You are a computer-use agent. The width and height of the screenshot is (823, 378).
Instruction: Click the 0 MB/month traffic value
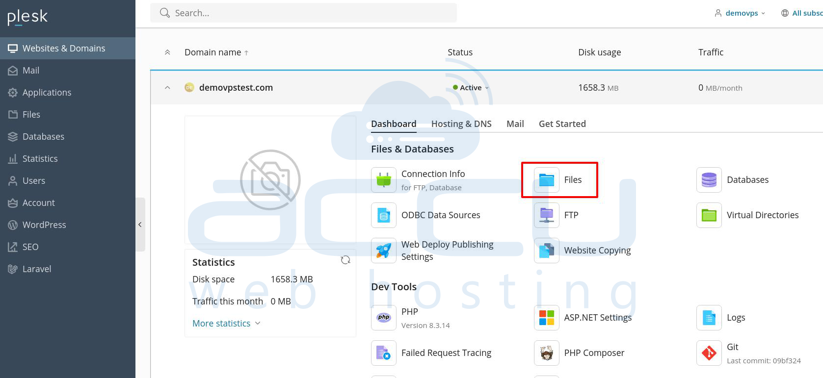(x=720, y=88)
